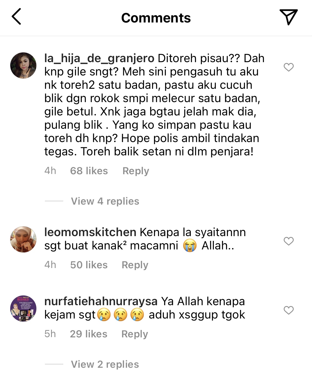
Task: Go back using the left arrow
Action: coord(16,17)
